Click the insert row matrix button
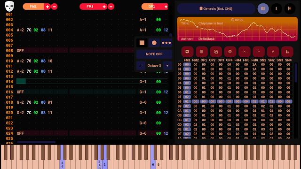301x169 pixels. click(x=187, y=52)
